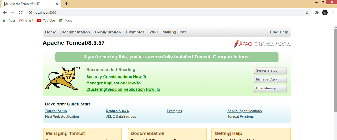Image resolution: width=337 pixels, height=140 pixels.
Task: Open a new tab with the plus button
Action: [67, 4]
